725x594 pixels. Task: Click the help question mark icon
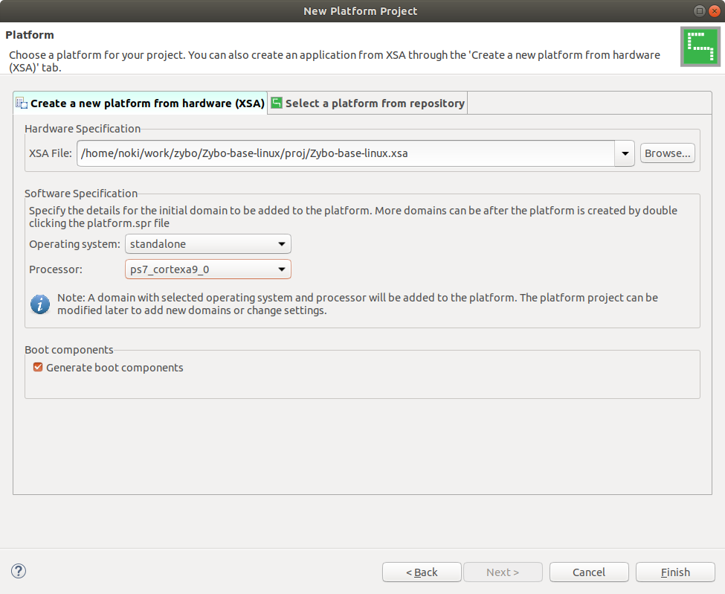pos(19,571)
